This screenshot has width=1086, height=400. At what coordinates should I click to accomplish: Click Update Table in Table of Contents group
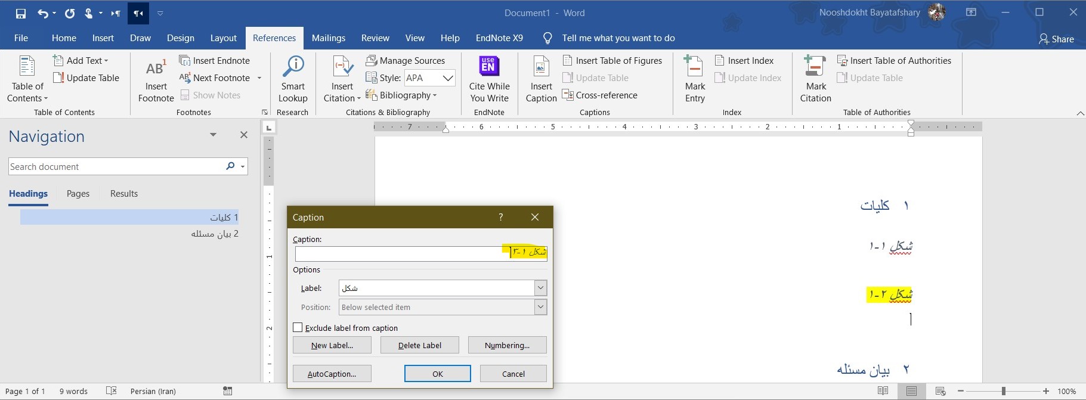tap(86, 77)
